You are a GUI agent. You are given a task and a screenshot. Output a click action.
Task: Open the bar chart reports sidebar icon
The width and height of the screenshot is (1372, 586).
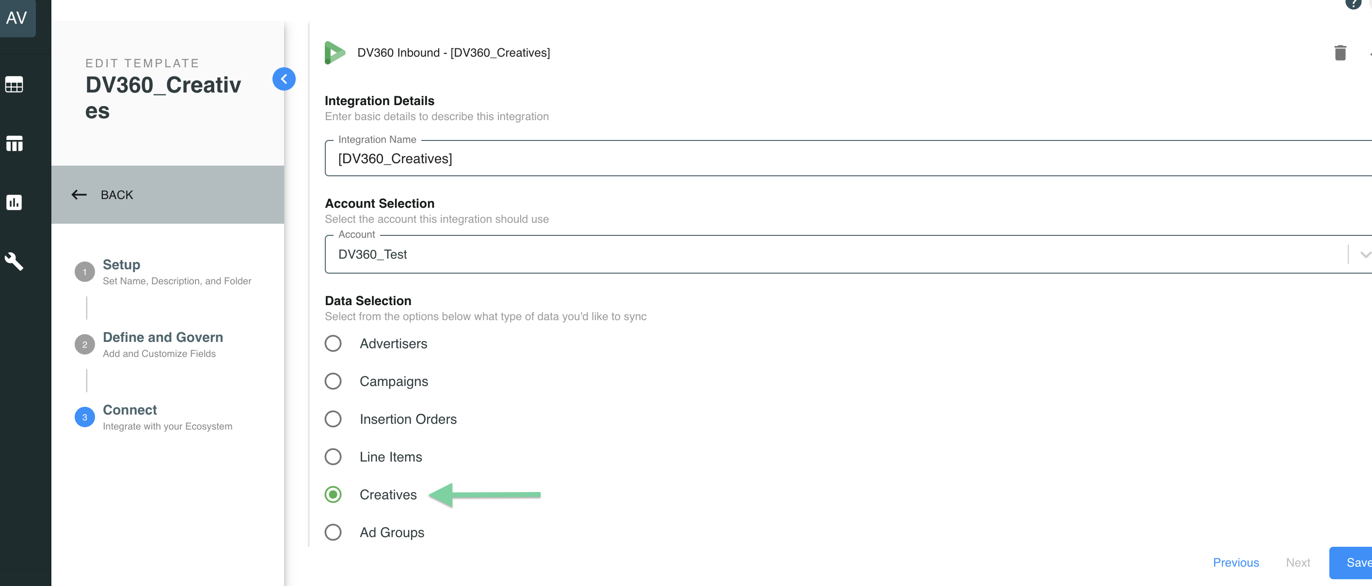click(x=15, y=202)
